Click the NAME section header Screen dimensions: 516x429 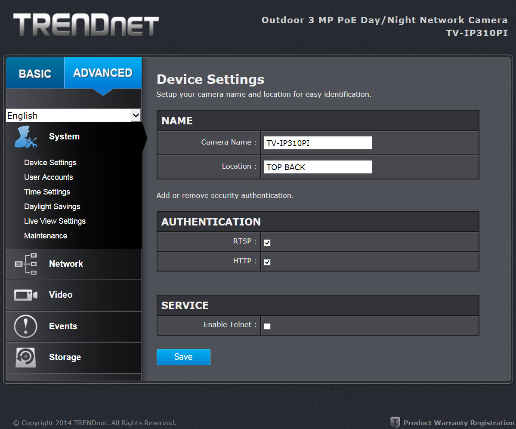click(x=318, y=121)
